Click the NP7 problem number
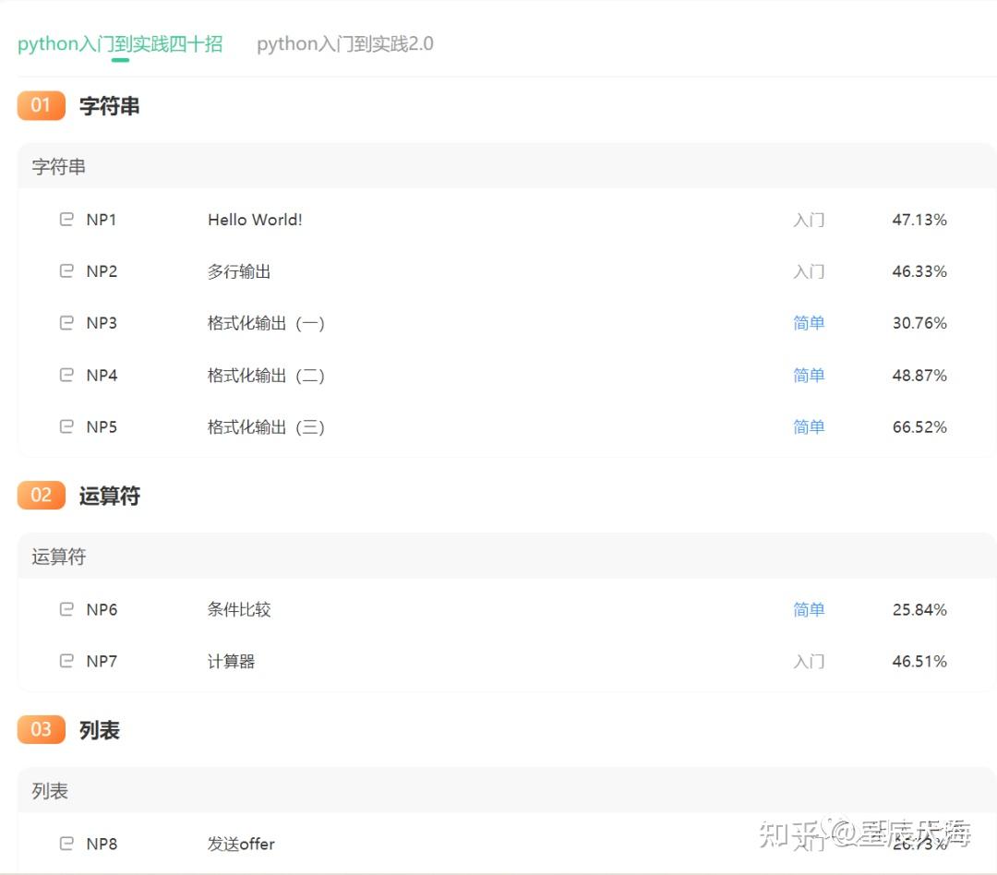The height and width of the screenshot is (875, 997). [102, 662]
